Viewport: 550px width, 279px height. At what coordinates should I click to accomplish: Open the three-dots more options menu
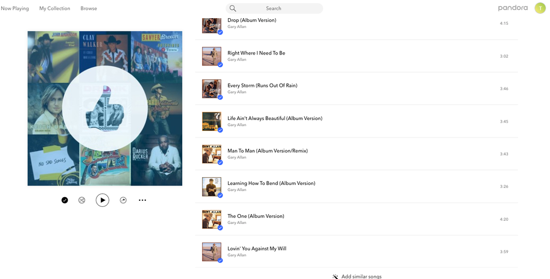tap(143, 200)
